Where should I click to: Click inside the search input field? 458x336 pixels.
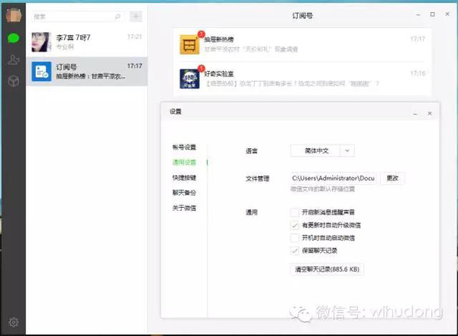[79, 17]
